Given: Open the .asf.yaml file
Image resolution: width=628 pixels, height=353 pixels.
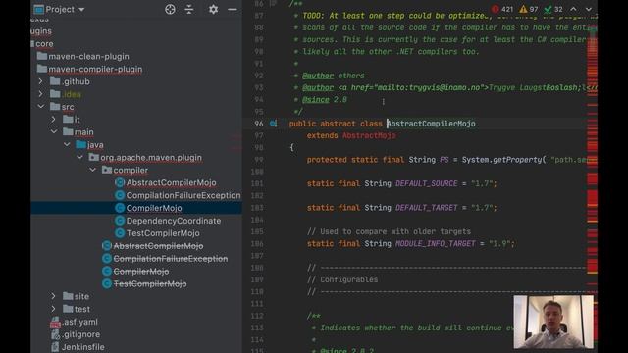Looking at the screenshot, I should coord(80,322).
